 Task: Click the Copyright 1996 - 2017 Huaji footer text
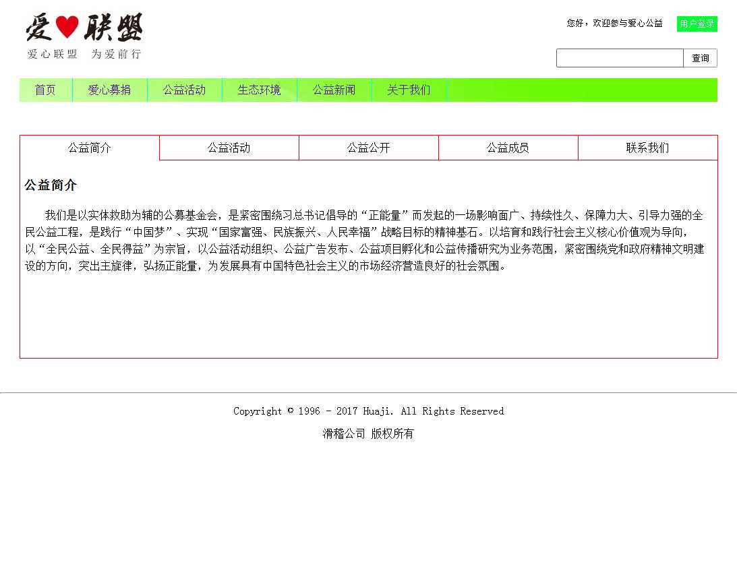tap(368, 411)
